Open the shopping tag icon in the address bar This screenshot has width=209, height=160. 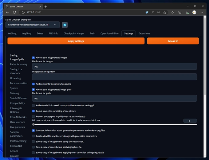pyautogui.click(x=147, y=12)
